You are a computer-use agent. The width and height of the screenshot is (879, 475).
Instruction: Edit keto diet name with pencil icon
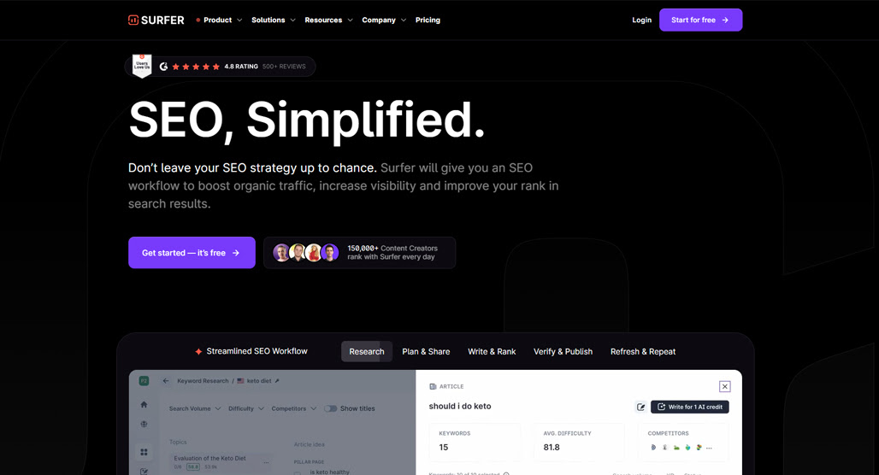pos(277,381)
